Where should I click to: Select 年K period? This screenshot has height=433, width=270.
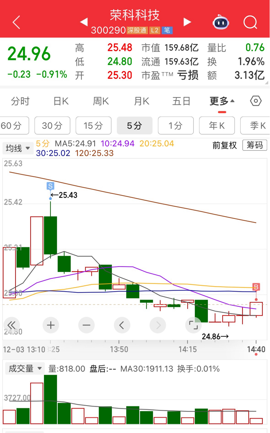pyautogui.click(x=217, y=125)
